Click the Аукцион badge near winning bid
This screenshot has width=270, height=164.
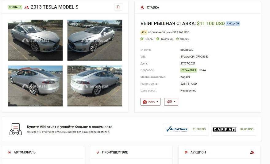click(233, 23)
